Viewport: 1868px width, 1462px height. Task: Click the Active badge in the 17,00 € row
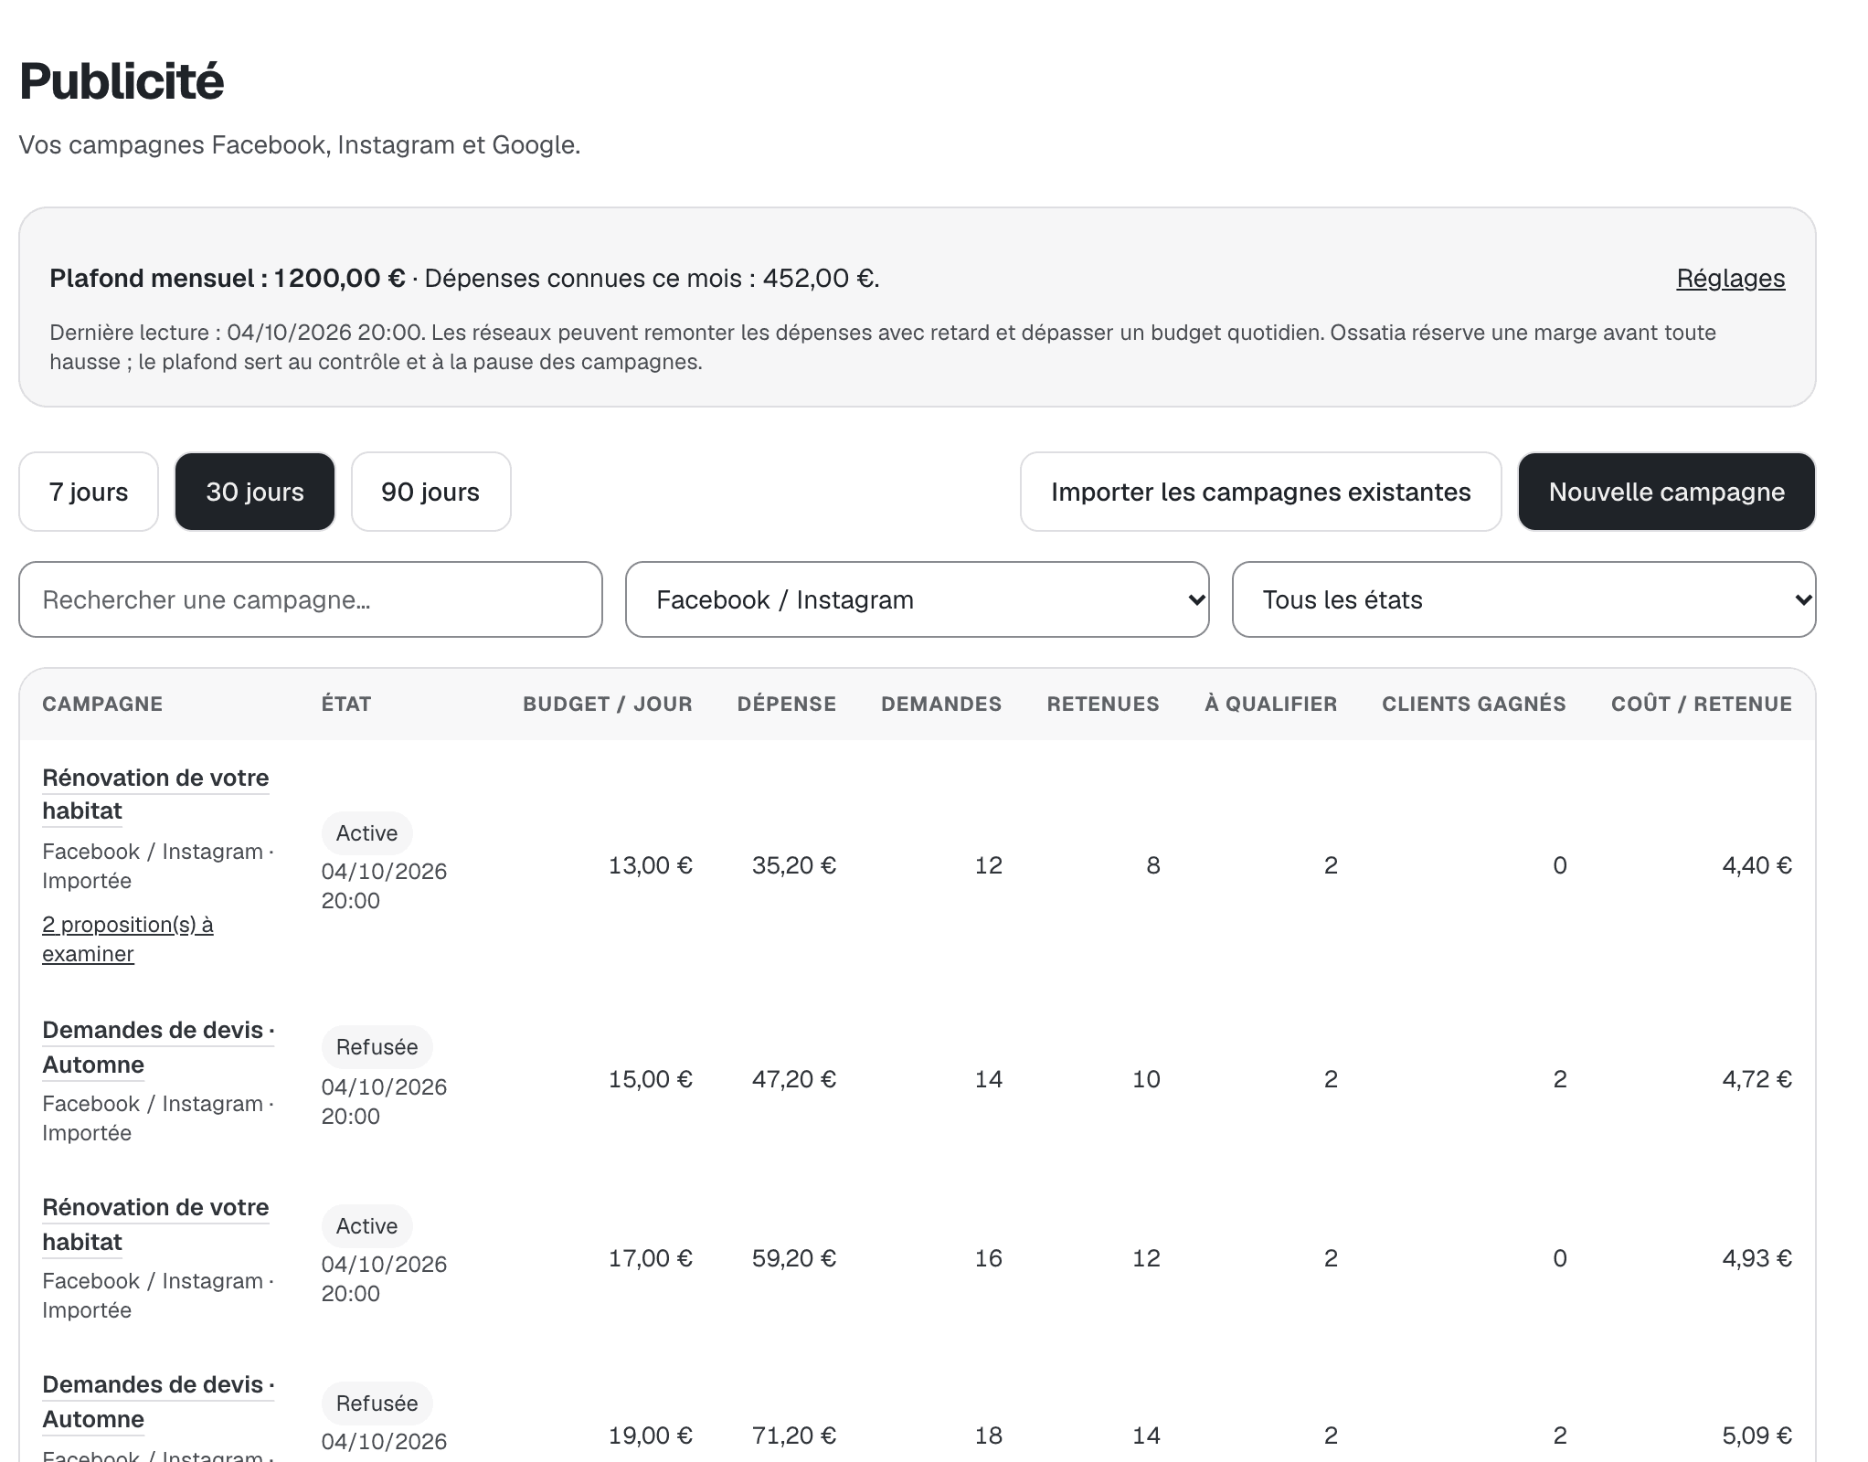pyautogui.click(x=366, y=1226)
